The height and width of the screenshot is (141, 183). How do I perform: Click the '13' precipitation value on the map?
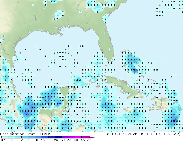(32, 108)
